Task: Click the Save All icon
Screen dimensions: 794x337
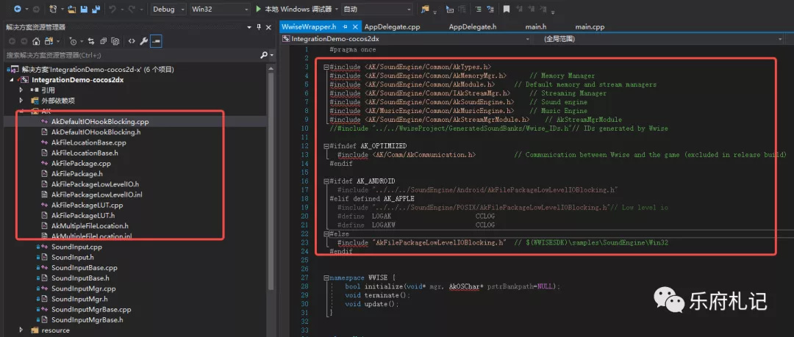Action: [x=95, y=9]
